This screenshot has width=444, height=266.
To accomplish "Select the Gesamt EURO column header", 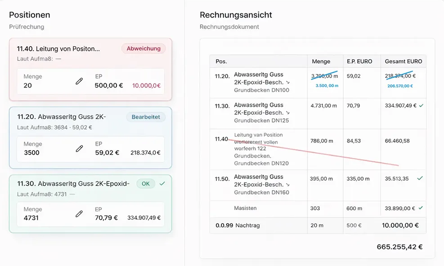I will 403,61.
